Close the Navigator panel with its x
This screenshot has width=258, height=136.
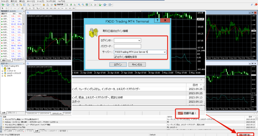coord(24,63)
